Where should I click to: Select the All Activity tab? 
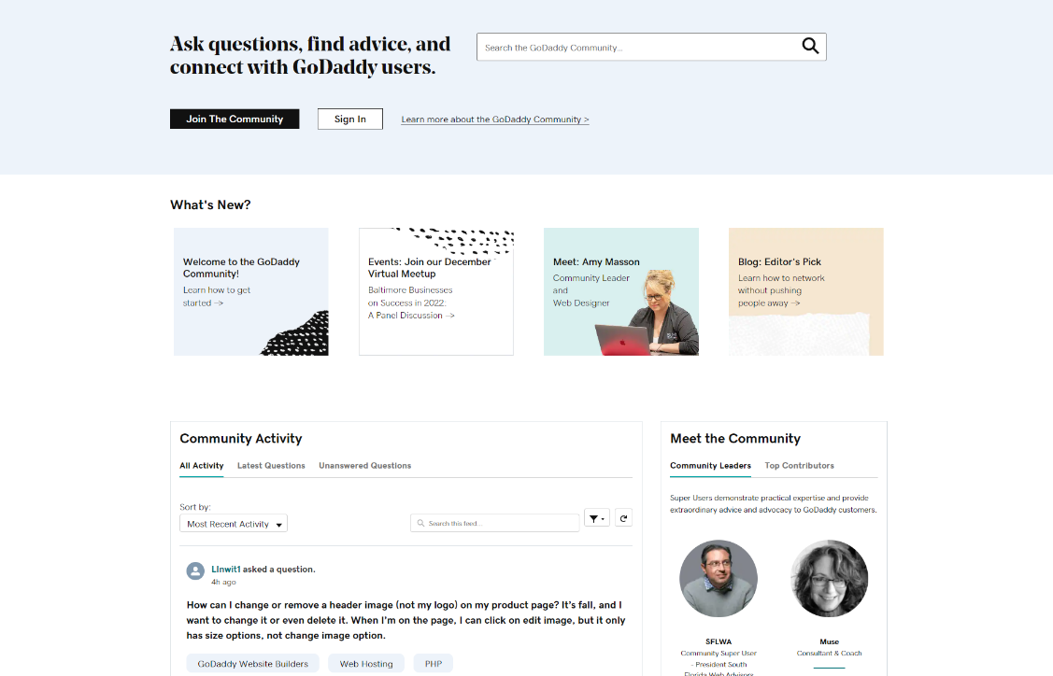(202, 465)
